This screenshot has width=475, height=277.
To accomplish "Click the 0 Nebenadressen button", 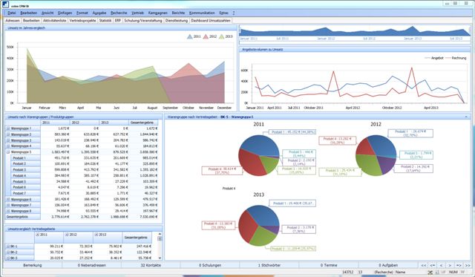I will (x=91, y=265).
